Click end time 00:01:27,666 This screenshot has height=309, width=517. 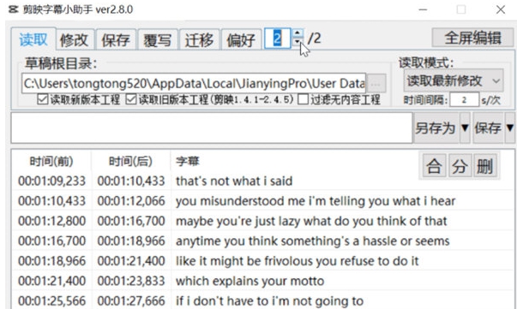131,300
